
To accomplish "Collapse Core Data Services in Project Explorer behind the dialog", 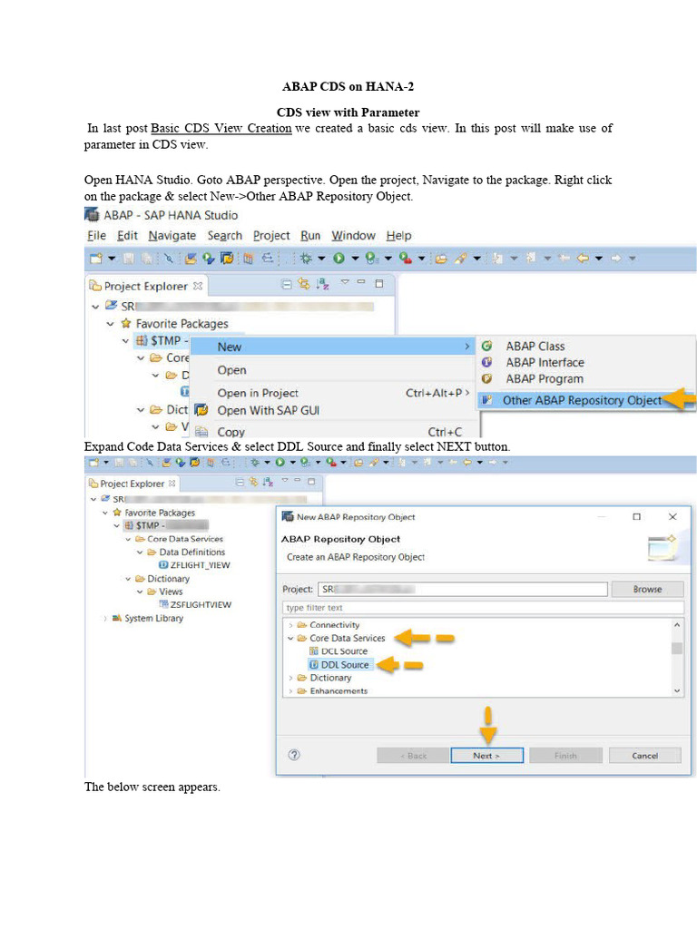I will point(129,539).
